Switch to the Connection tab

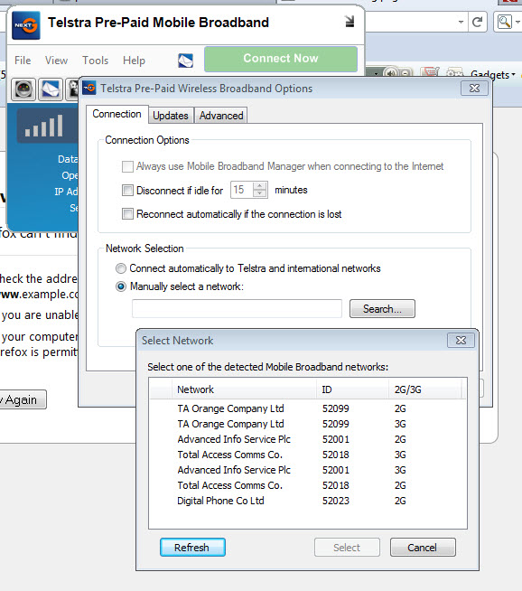point(117,114)
